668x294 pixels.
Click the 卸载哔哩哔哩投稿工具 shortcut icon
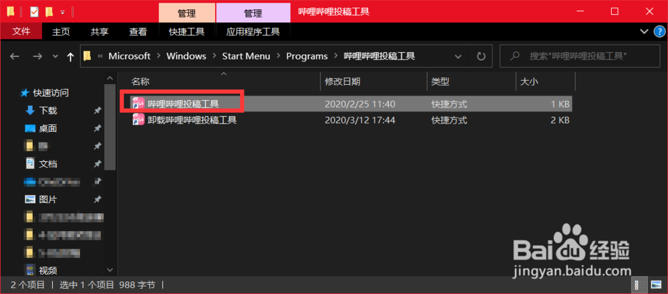coord(138,120)
